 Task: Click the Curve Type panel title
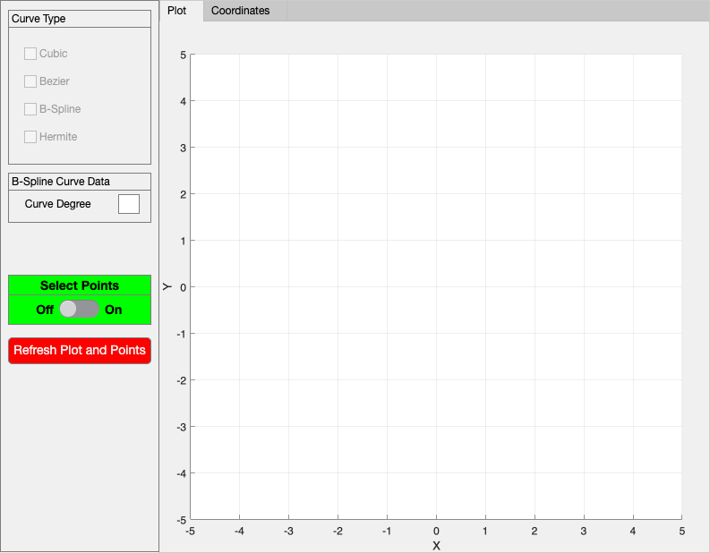tap(38, 19)
